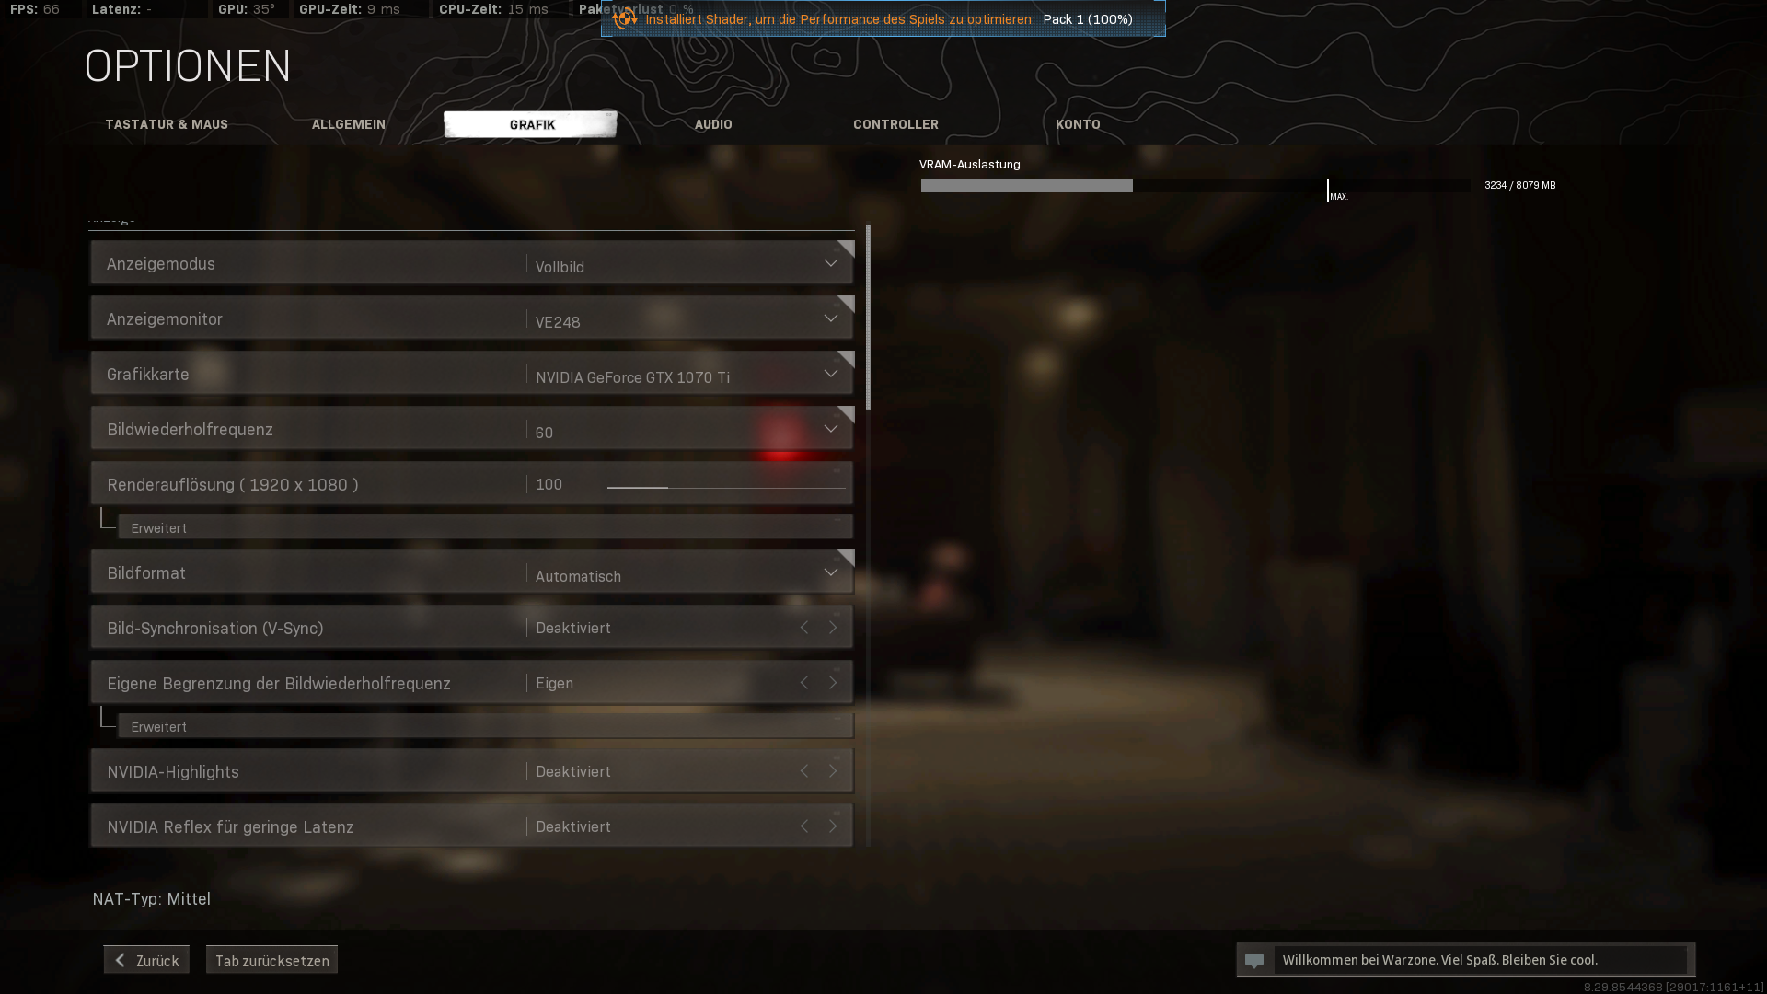The height and width of the screenshot is (994, 1767).
Task: Click left arrow for V-Sync setting
Action: [x=804, y=628]
